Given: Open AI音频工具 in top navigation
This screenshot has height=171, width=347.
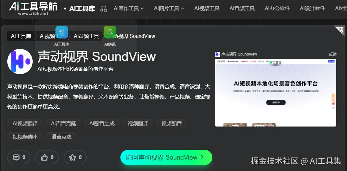Looking at the screenshot, I should [242, 9].
